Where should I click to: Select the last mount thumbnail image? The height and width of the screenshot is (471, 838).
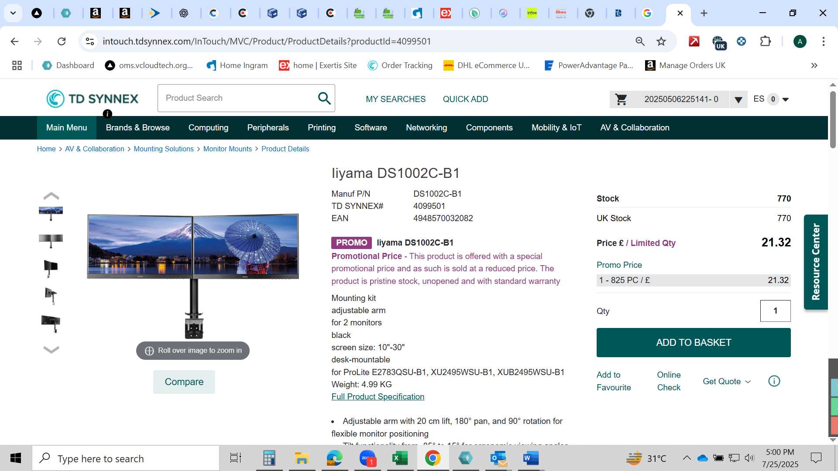click(51, 323)
